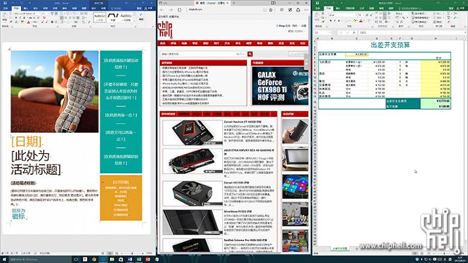The height and width of the screenshot is (263, 468).
Task: Click Edge browser Back arrow
Action: click(162, 10)
